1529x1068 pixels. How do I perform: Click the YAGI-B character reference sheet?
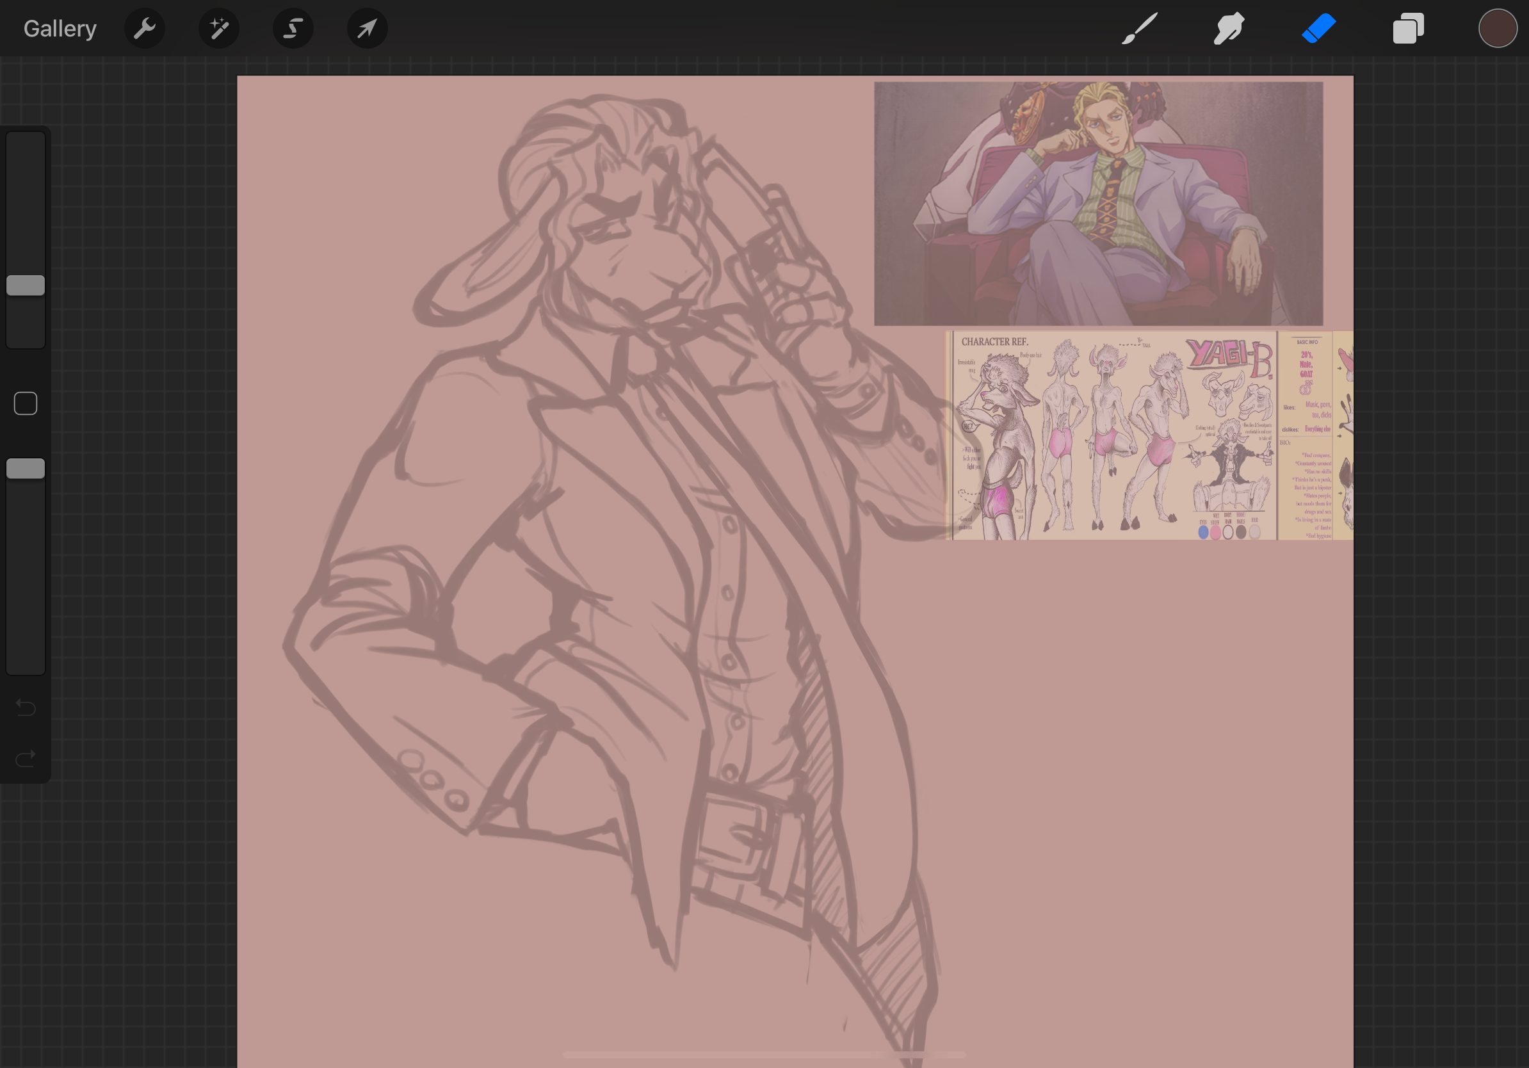[1112, 436]
